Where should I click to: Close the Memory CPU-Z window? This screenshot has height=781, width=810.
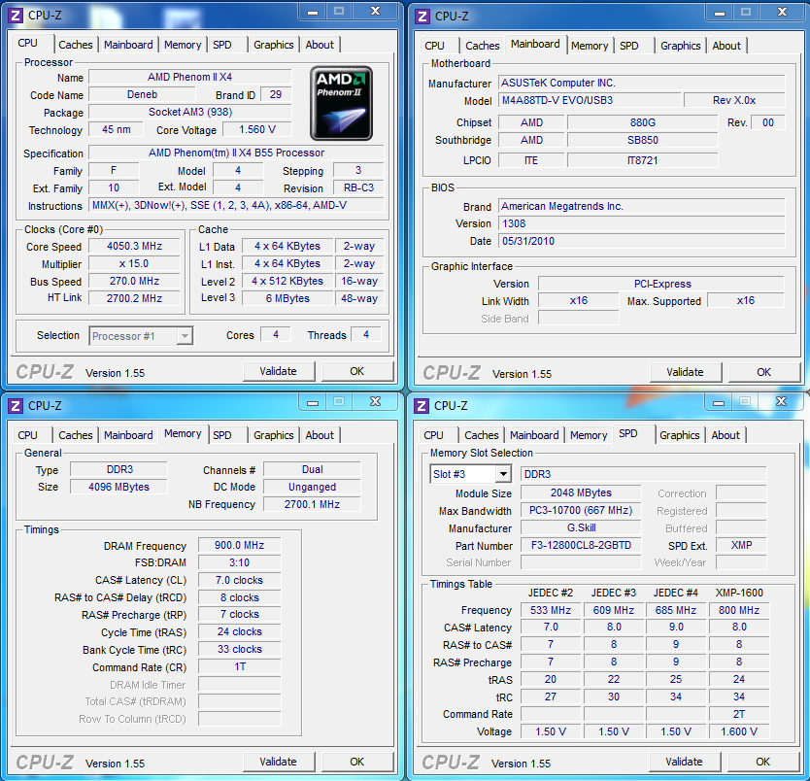(x=376, y=402)
